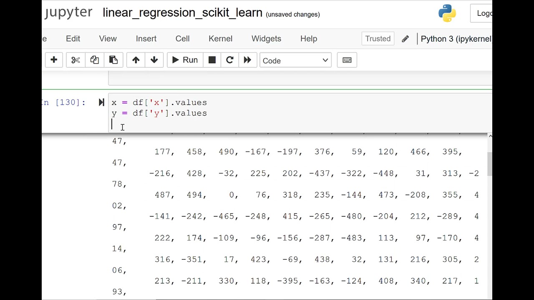The width and height of the screenshot is (534, 300).
Task: Move selected cell up arrow
Action: click(x=136, y=60)
